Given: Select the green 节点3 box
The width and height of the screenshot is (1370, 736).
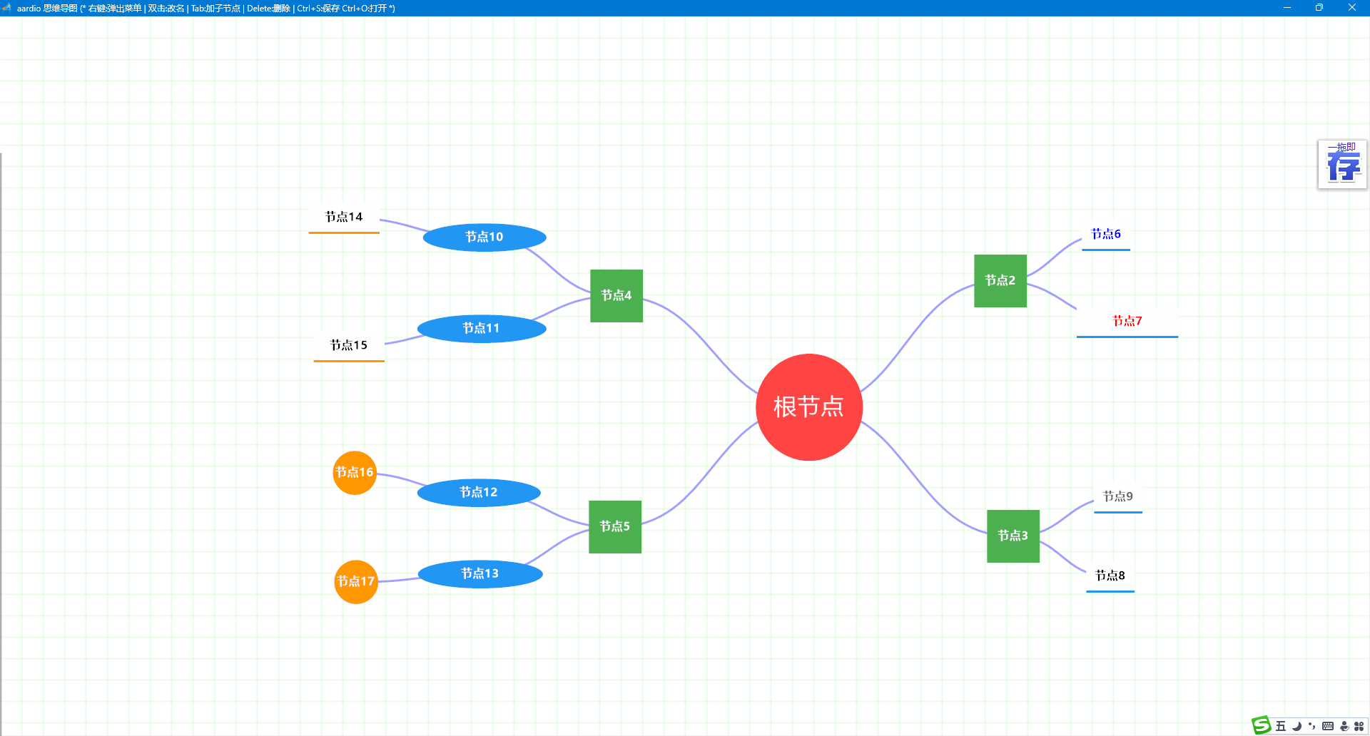Looking at the screenshot, I should click(x=1013, y=536).
